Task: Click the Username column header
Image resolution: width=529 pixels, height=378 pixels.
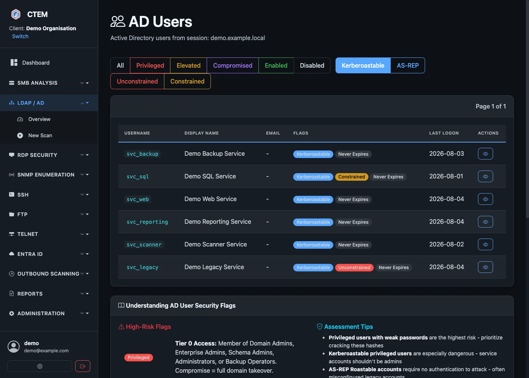Action: click(x=137, y=133)
